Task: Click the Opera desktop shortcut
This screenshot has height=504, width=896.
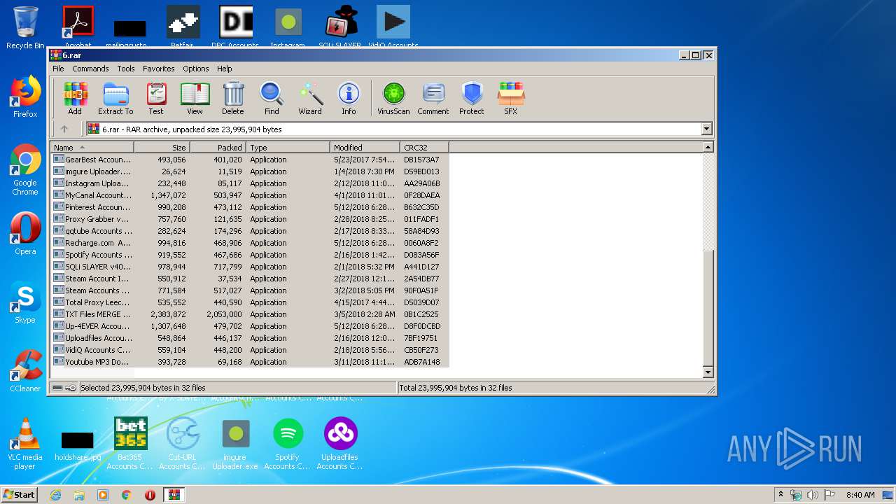Action: tap(25, 234)
